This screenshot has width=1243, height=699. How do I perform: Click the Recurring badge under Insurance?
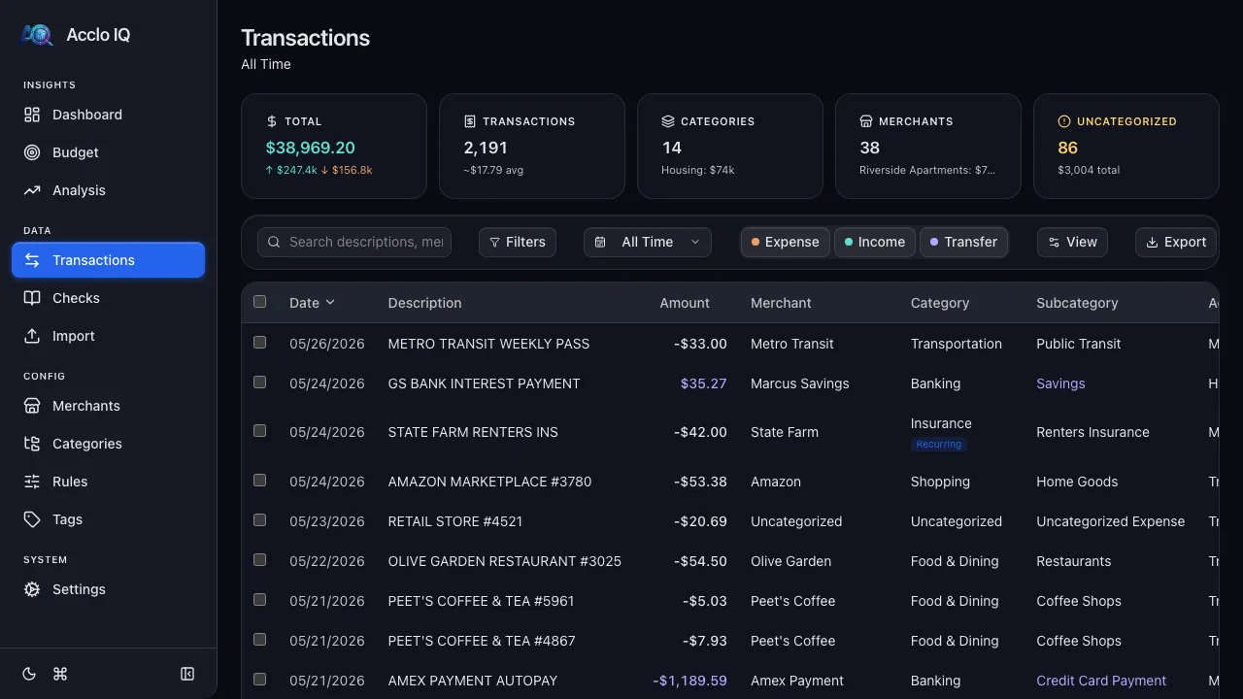point(939,445)
